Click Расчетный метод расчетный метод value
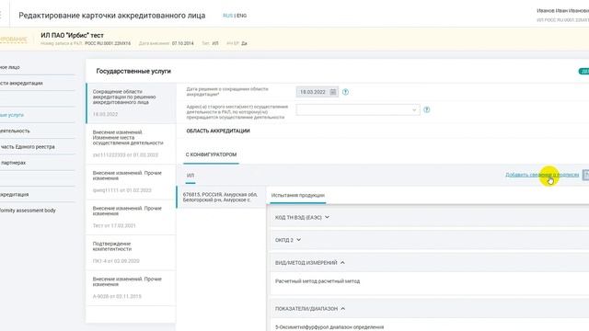 318,281
